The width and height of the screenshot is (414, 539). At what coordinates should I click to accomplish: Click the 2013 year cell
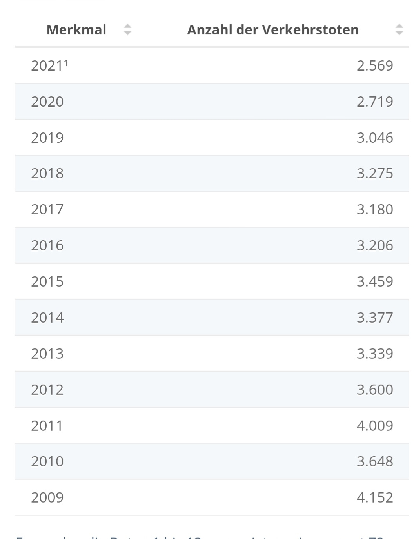tap(47, 354)
